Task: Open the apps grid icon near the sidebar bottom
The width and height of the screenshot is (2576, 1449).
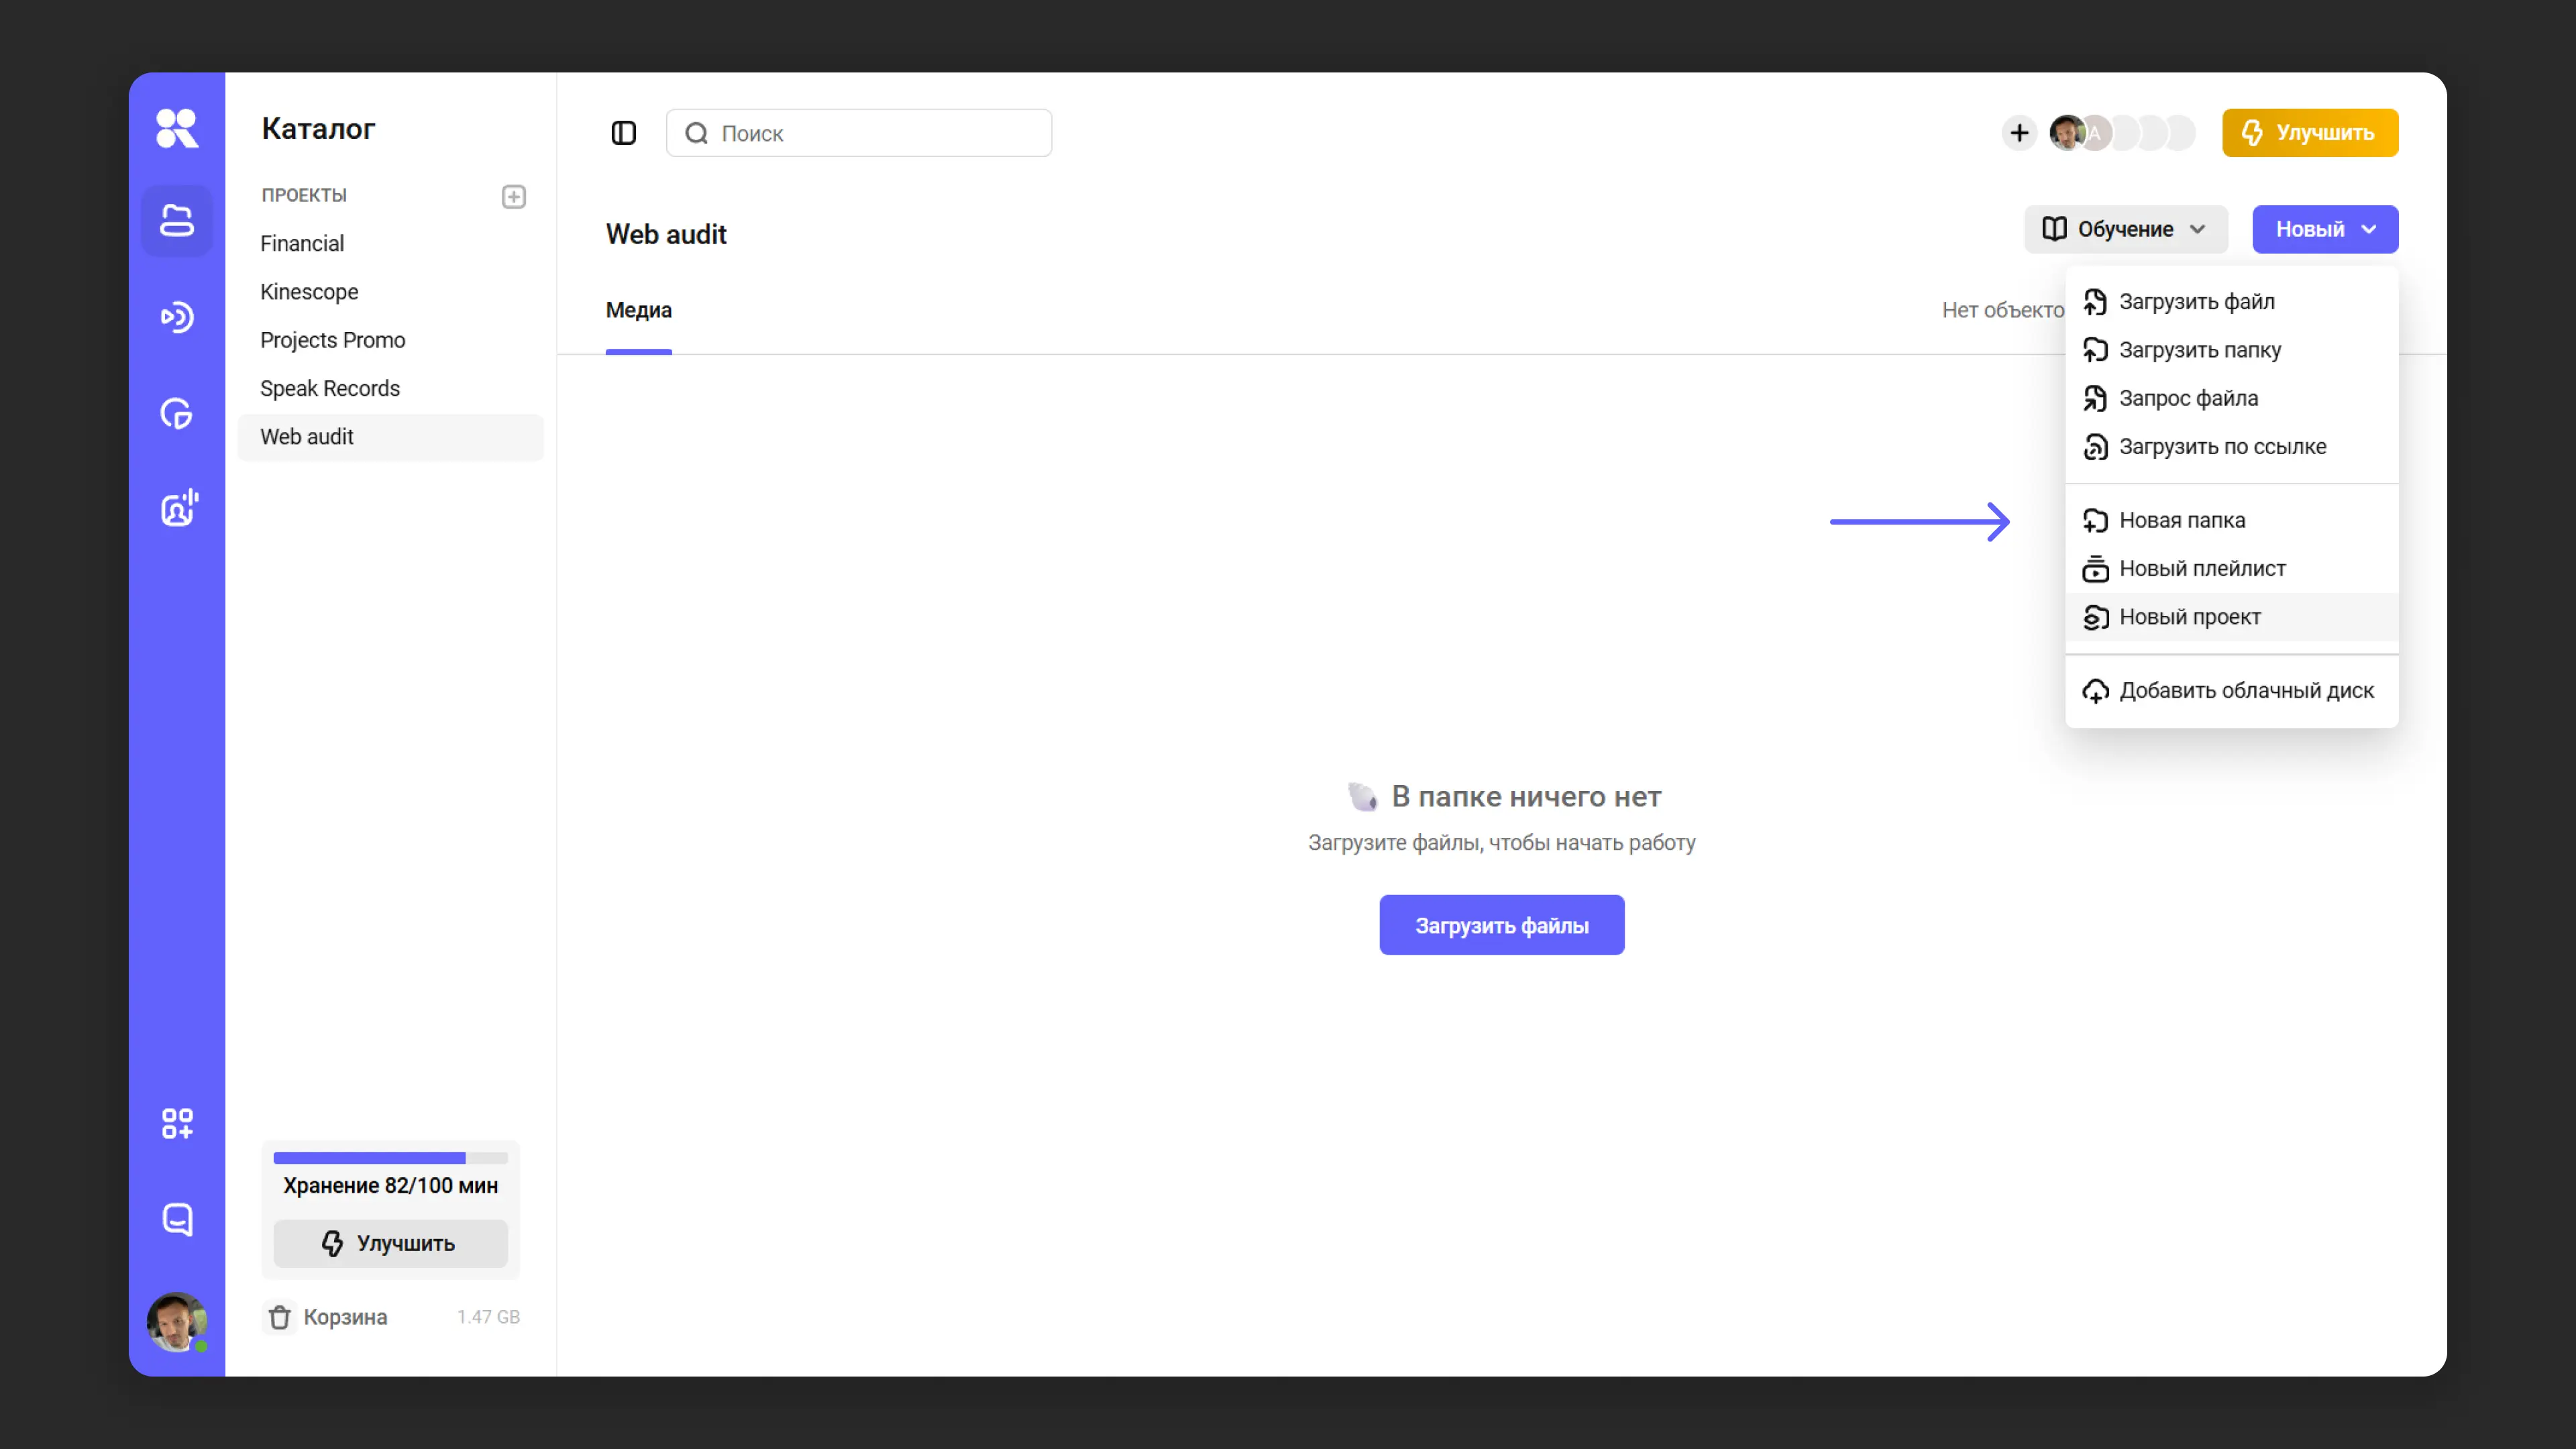Action: (x=177, y=1124)
